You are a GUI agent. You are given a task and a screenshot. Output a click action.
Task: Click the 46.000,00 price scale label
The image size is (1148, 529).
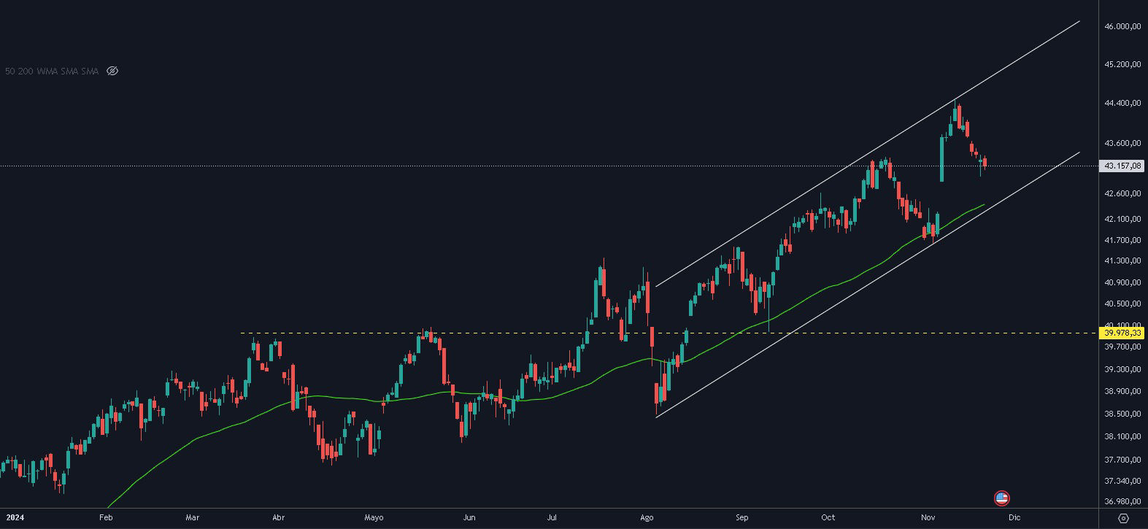(1122, 26)
